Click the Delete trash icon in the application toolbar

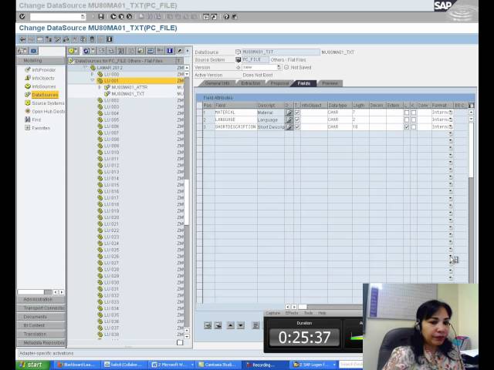coord(92,39)
